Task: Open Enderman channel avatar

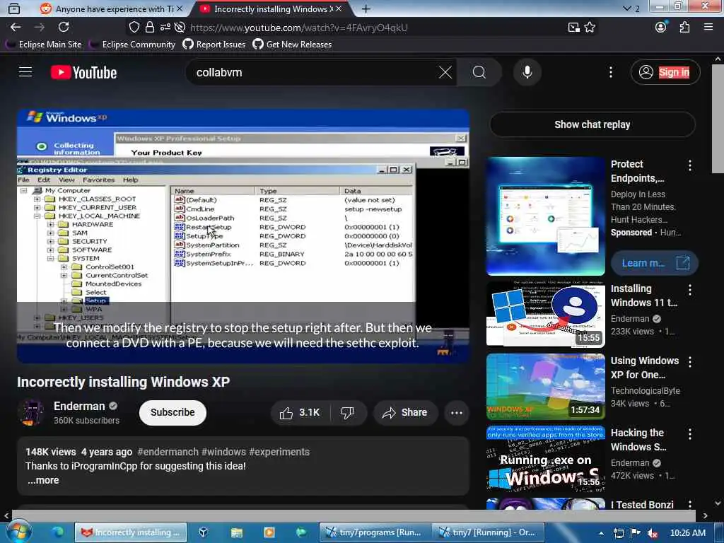Action: click(x=30, y=412)
